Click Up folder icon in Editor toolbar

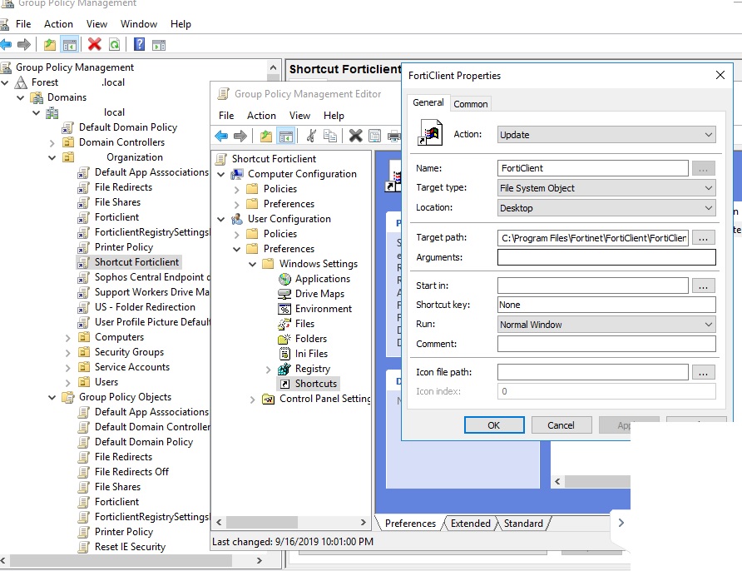(266, 137)
